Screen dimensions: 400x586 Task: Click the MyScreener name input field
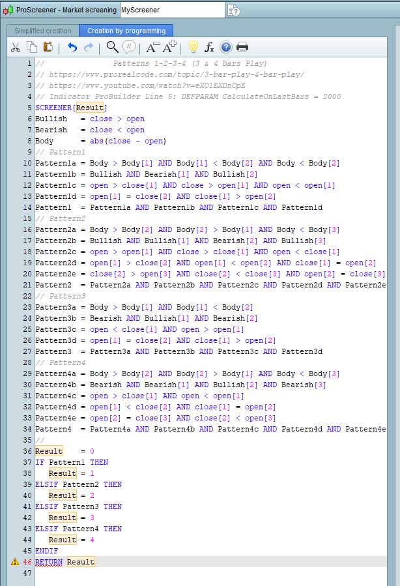(172, 10)
